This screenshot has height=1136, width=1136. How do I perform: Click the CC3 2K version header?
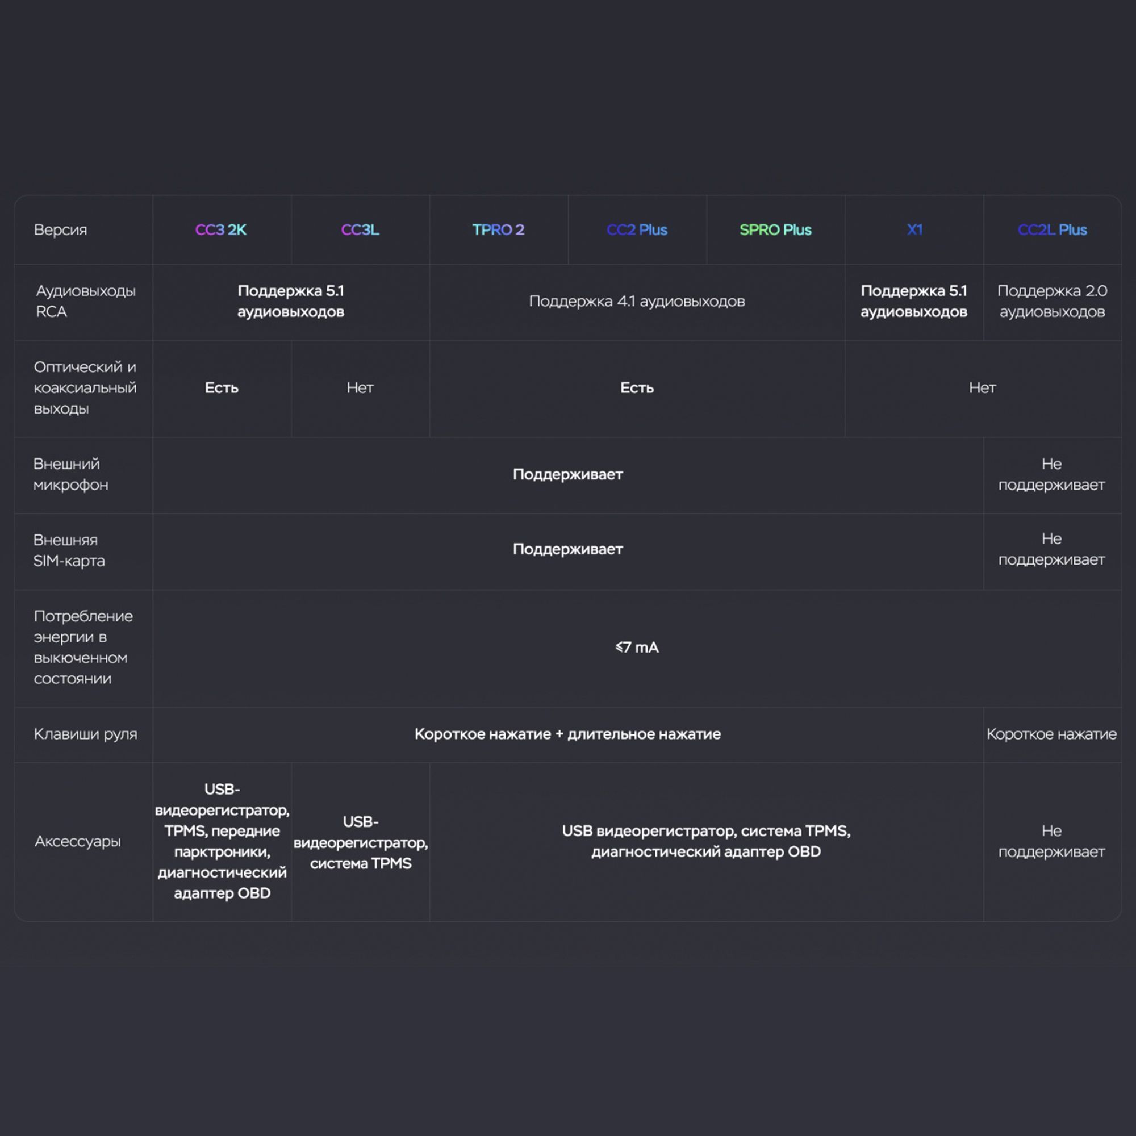[x=221, y=230]
